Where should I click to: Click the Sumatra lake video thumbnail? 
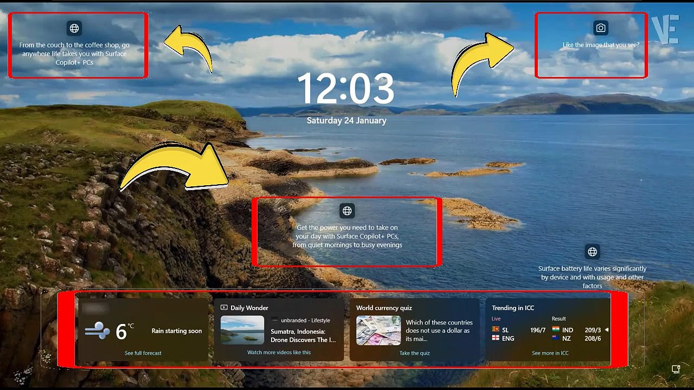tap(242, 330)
